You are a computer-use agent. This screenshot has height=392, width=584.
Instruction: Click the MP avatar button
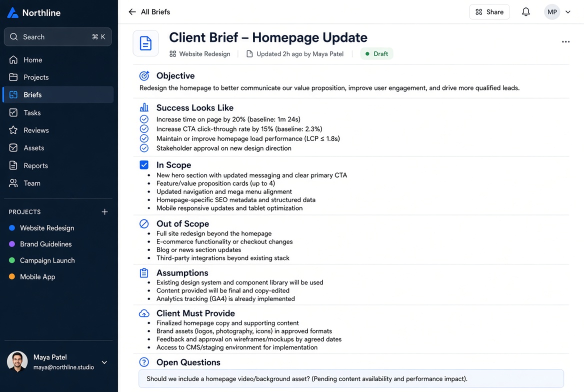[x=552, y=12]
